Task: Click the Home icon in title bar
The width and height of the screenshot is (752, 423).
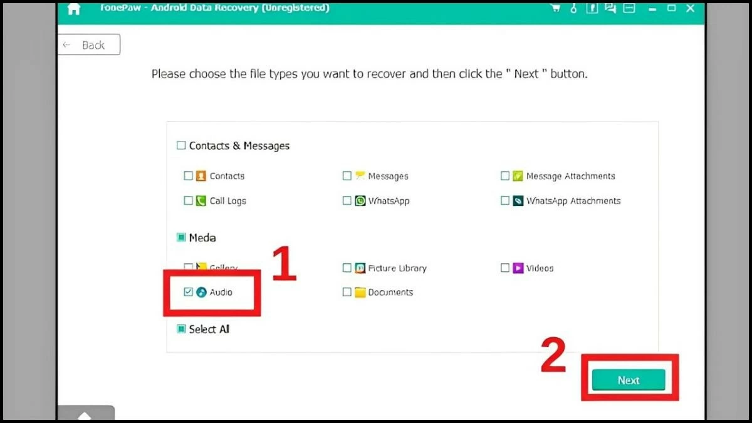Action: pyautogui.click(x=74, y=9)
